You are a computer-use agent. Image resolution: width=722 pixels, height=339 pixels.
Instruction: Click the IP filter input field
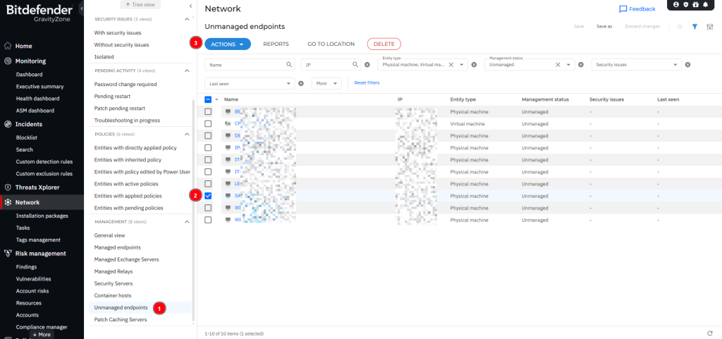click(326, 64)
